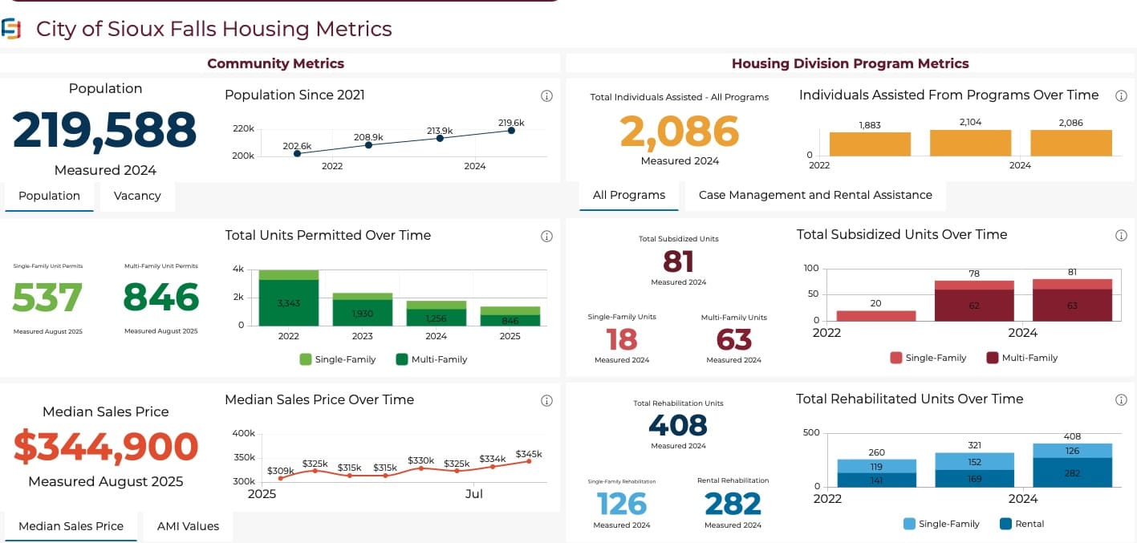Switch to the AMI Values tab
The height and width of the screenshot is (543, 1137).
click(x=188, y=526)
